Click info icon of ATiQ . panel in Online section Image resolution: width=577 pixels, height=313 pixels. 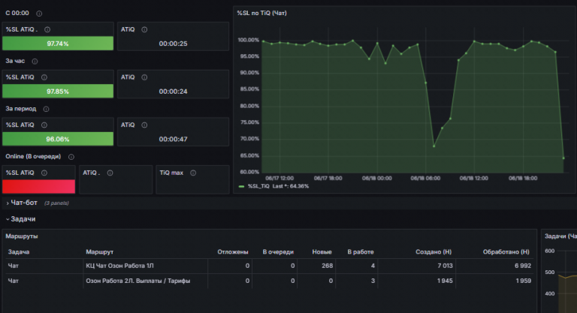[x=110, y=173]
